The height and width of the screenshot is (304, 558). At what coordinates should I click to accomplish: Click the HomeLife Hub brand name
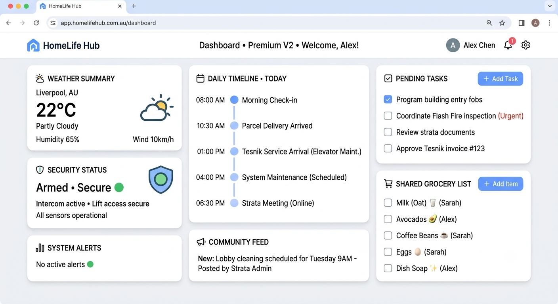[71, 46]
